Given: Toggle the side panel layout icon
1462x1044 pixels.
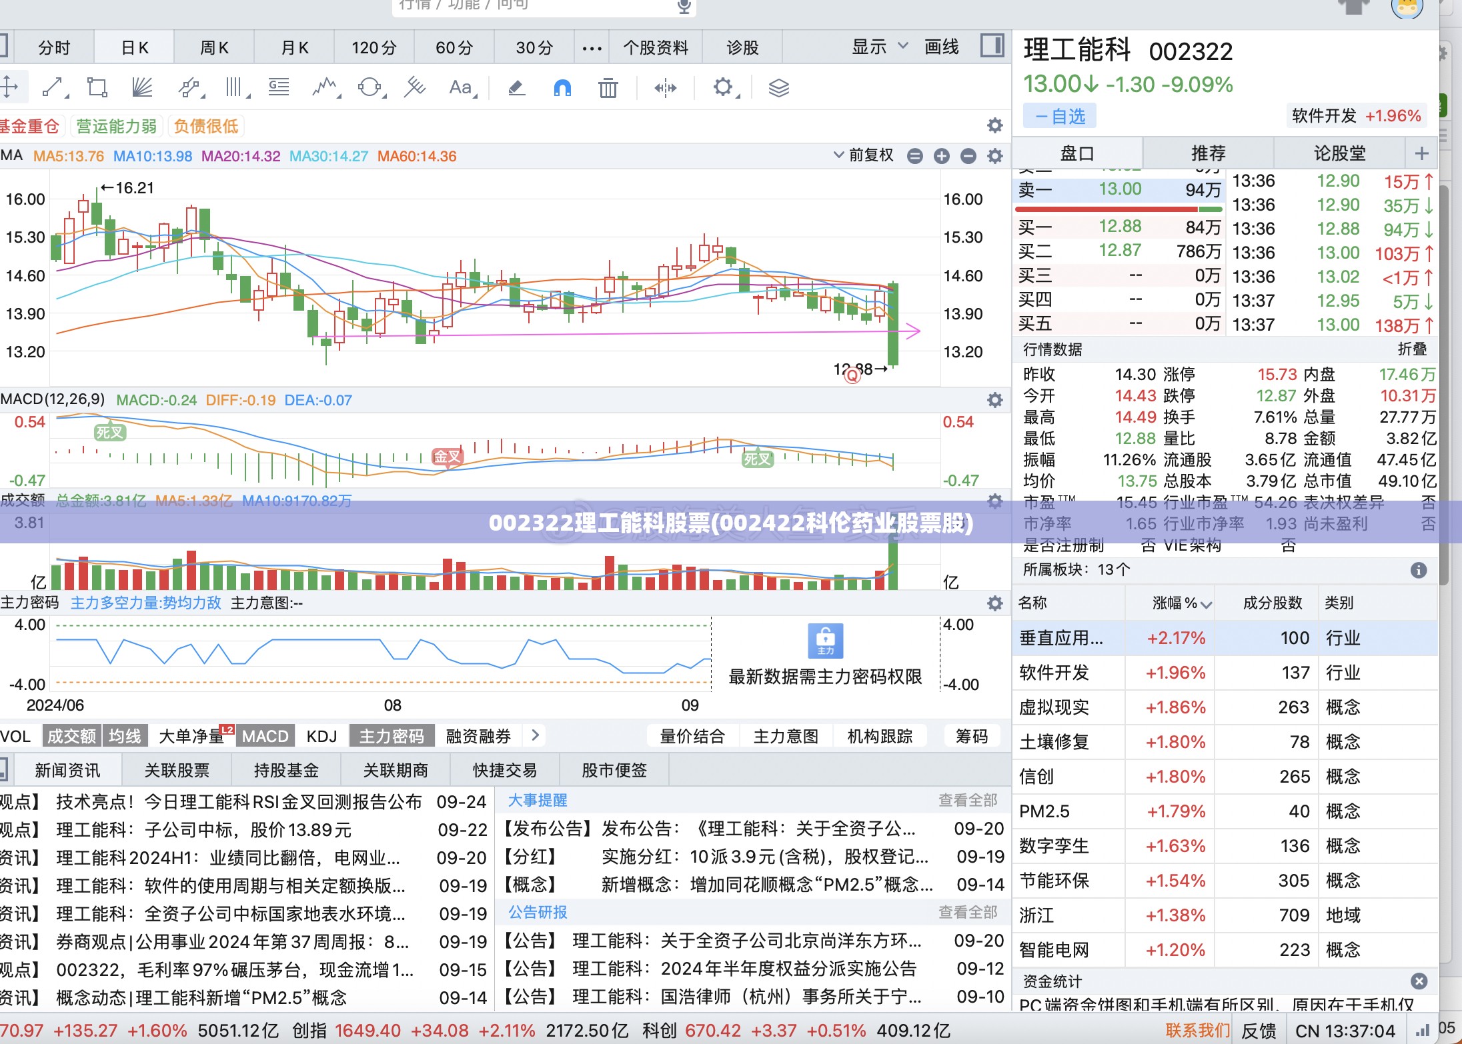Looking at the screenshot, I should (992, 47).
